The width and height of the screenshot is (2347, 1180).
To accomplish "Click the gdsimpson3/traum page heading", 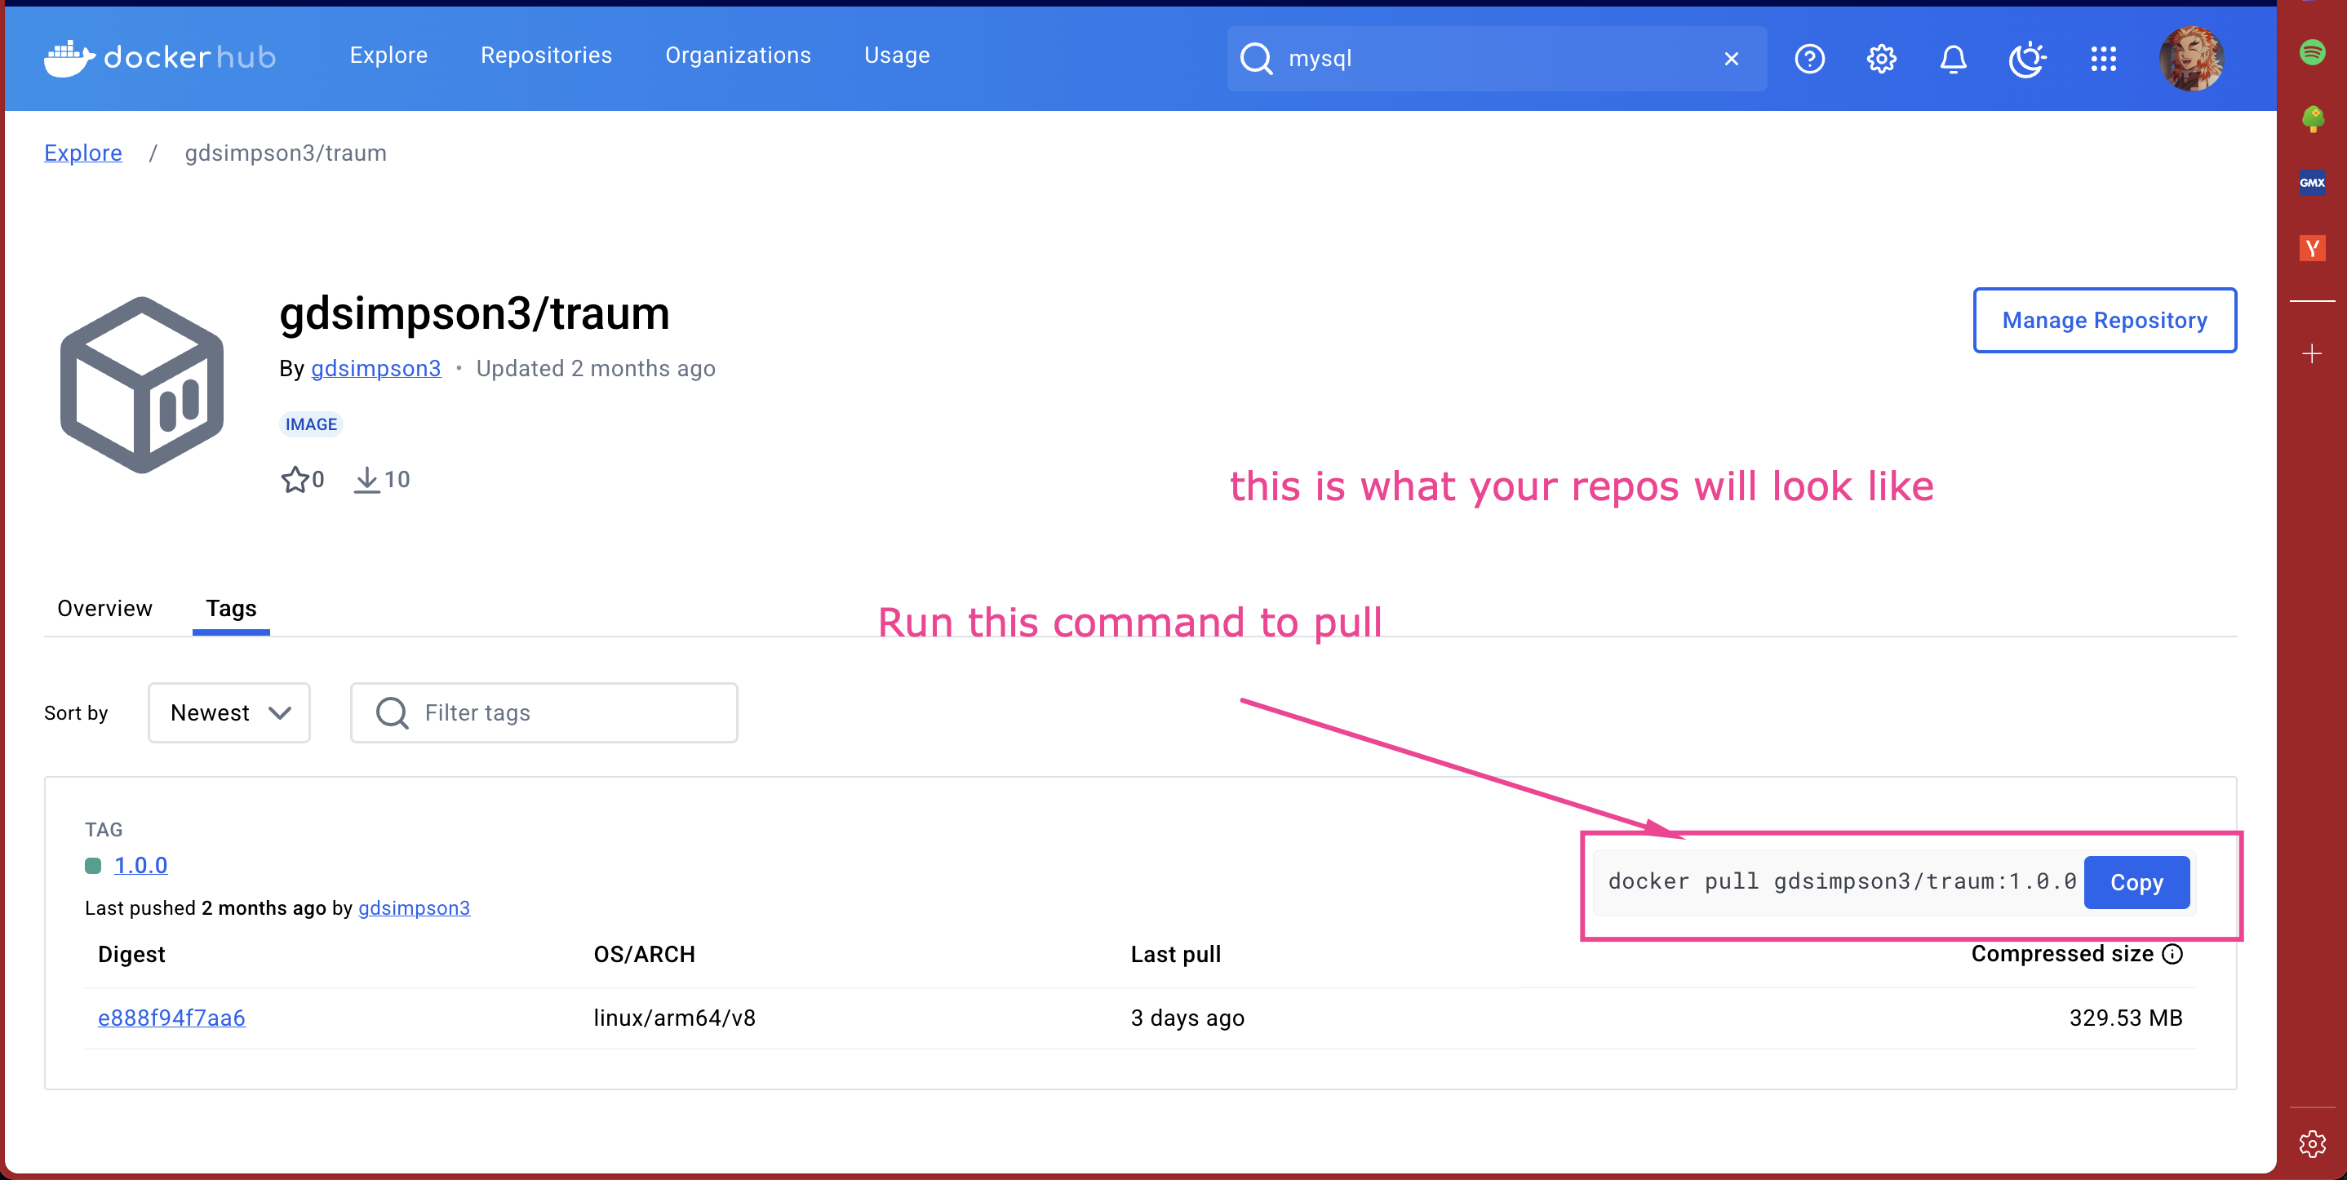I will click(475, 313).
